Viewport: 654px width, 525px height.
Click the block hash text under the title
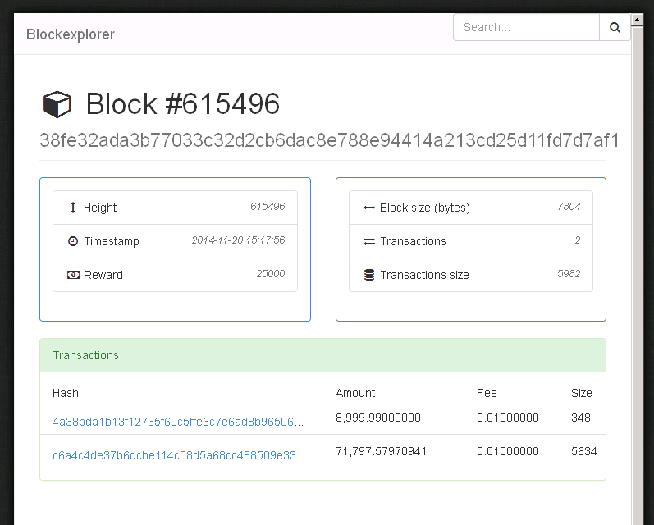330,140
